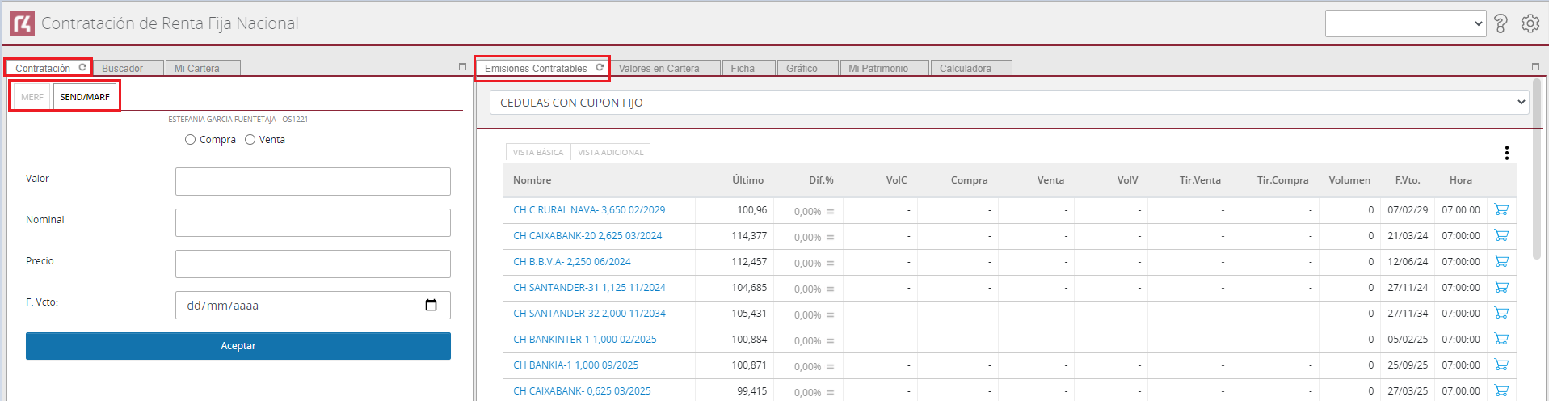1549x401 pixels.
Task: Select maturity date 27/11/34
Action: click(1408, 314)
